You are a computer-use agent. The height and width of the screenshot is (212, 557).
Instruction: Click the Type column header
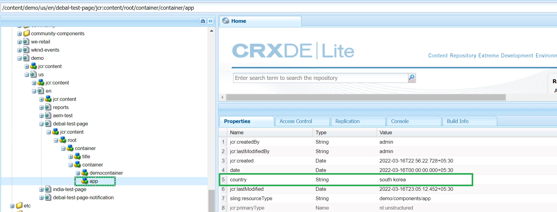coord(345,132)
